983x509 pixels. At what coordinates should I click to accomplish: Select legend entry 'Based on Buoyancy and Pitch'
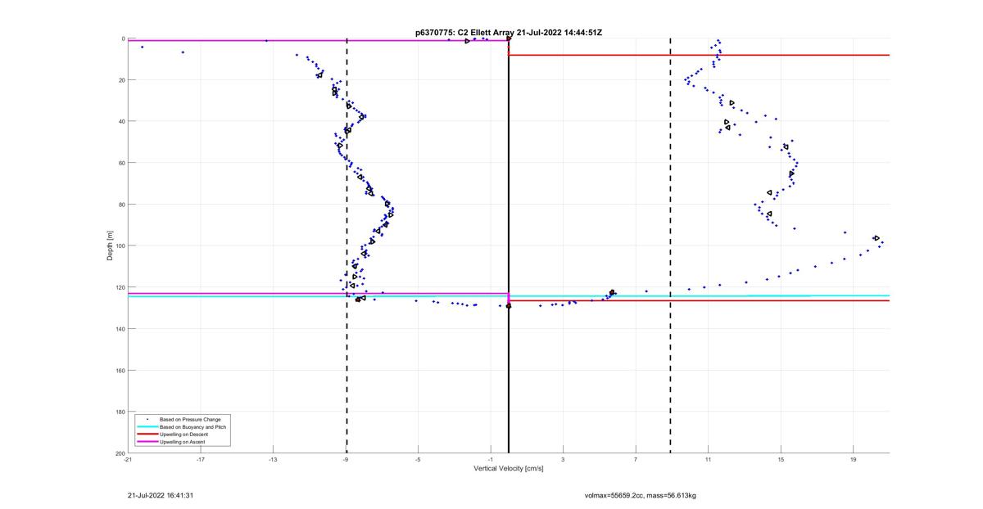click(193, 427)
